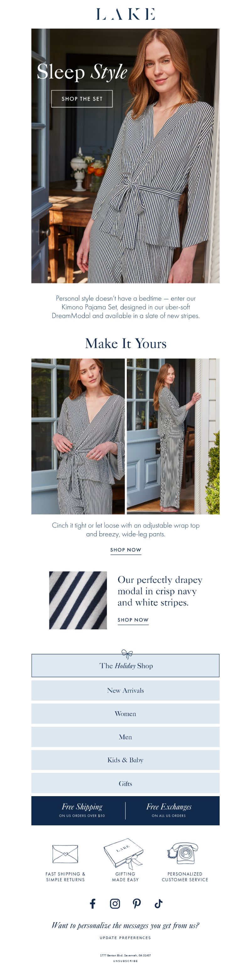The image size is (251, 978).
Task: Open the Pinterest icon link
Action: click(137, 904)
